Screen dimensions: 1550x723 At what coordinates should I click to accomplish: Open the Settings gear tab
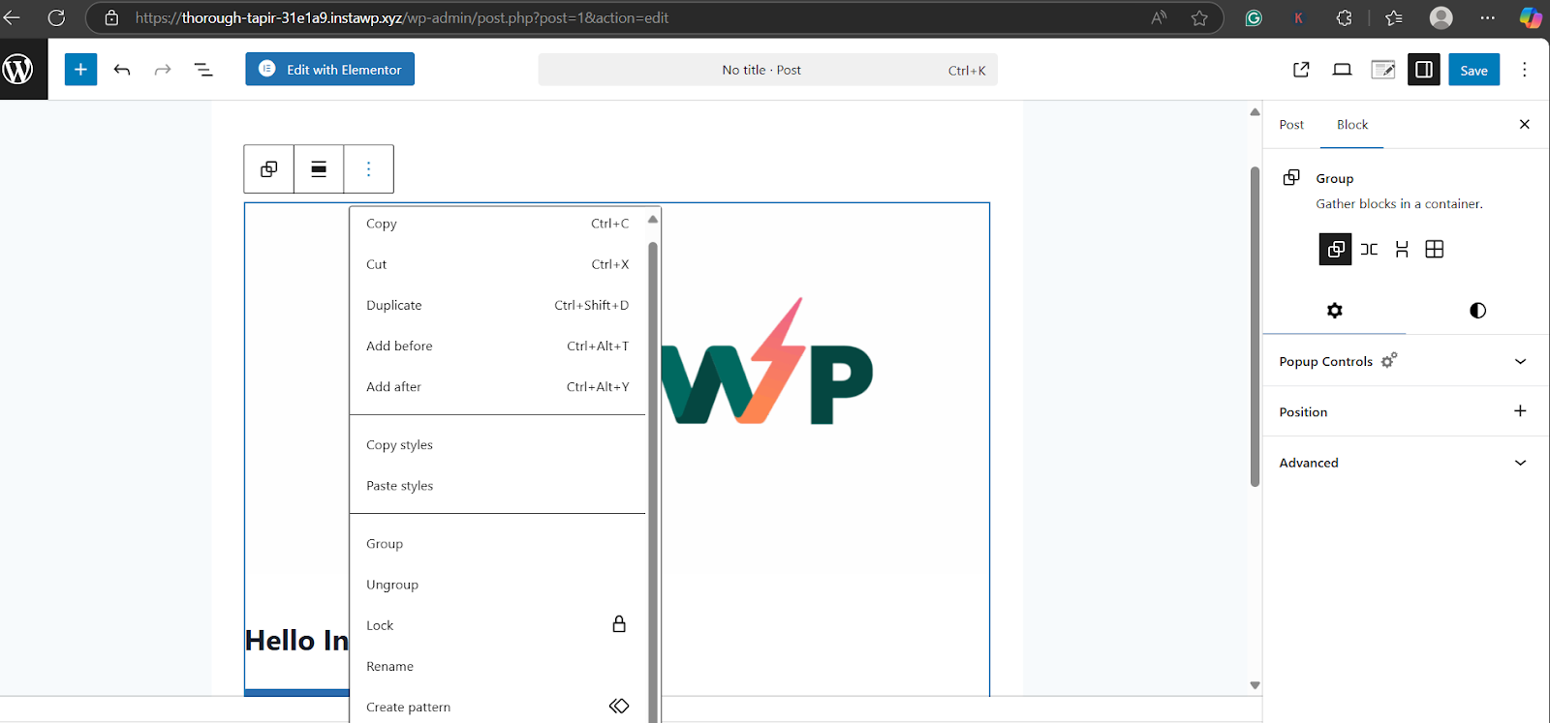1335,311
